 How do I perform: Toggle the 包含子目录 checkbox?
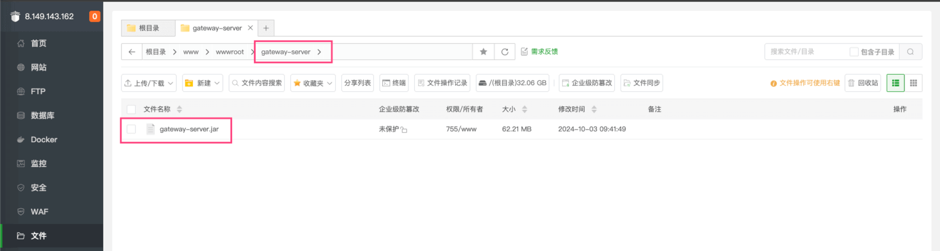854,52
